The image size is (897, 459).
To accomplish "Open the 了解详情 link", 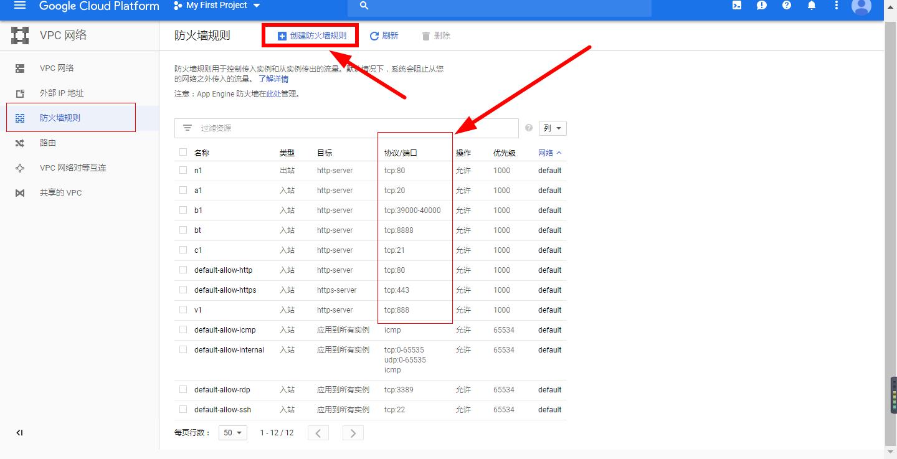I will [x=274, y=78].
